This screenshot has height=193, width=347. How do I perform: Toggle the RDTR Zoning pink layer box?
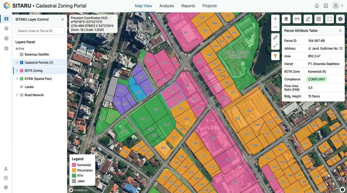coord(21,71)
